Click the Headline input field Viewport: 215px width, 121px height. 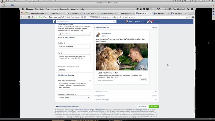(74, 46)
